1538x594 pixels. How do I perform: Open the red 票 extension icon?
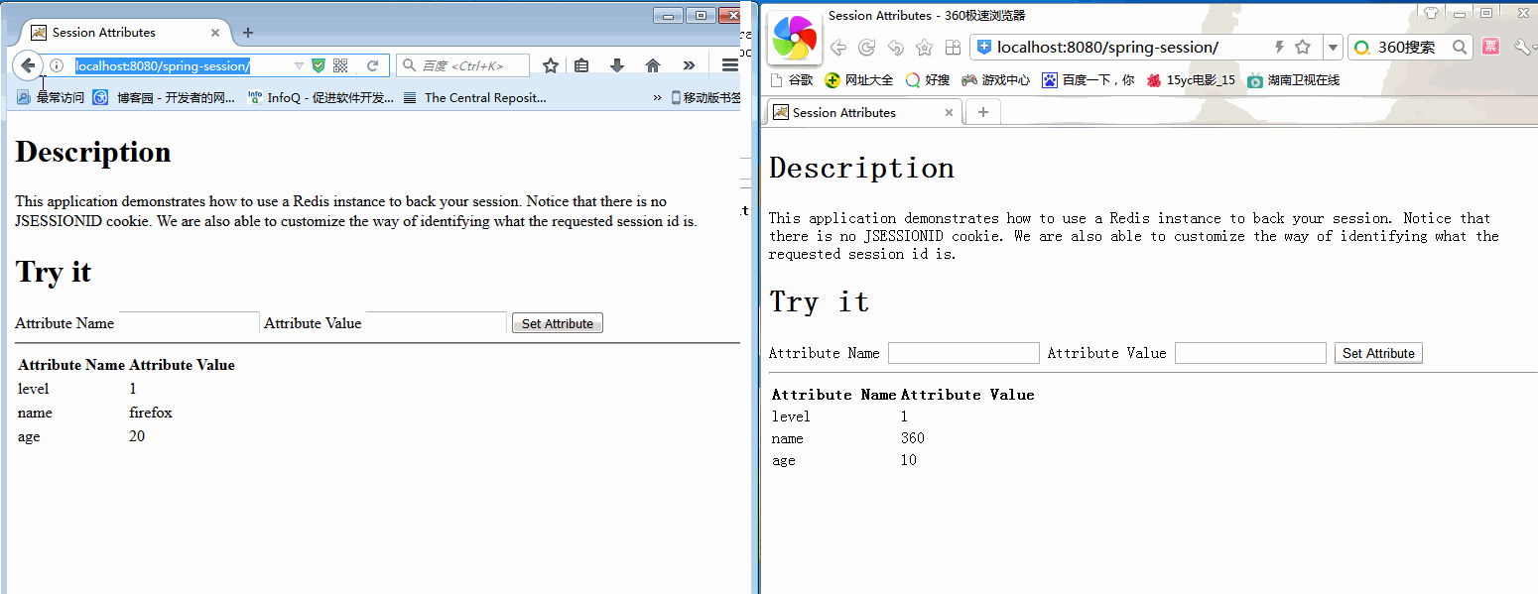pyautogui.click(x=1490, y=47)
